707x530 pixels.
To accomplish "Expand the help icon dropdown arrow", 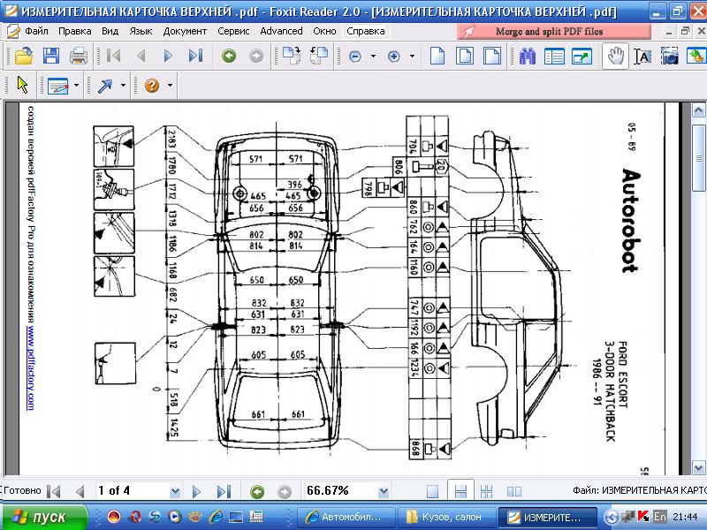I will pyautogui.click(x=170, y=85).
